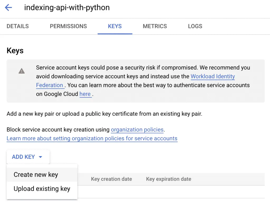The image size is (270, 212).
Task: Choose Create new key menu option
Action: point(42,175)
